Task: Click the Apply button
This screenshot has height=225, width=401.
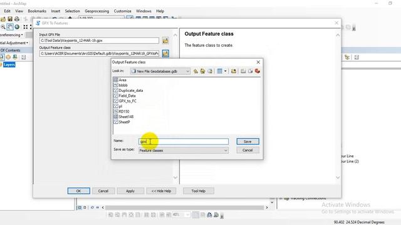Action: (130, 191)
